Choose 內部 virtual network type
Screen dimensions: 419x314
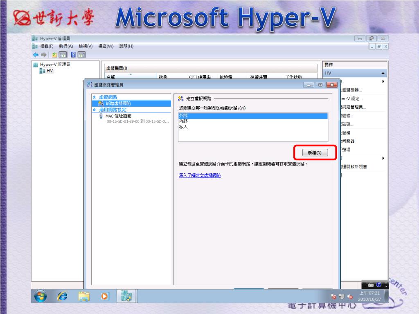pyautogui.click(x=253, y=121)
